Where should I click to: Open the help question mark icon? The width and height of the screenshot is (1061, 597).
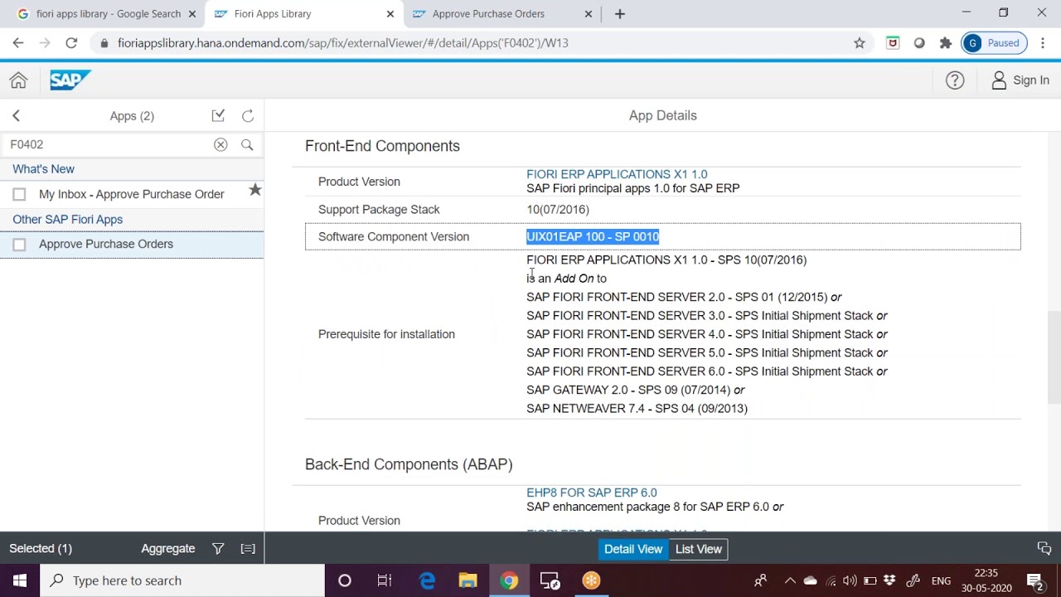[955, 80]
